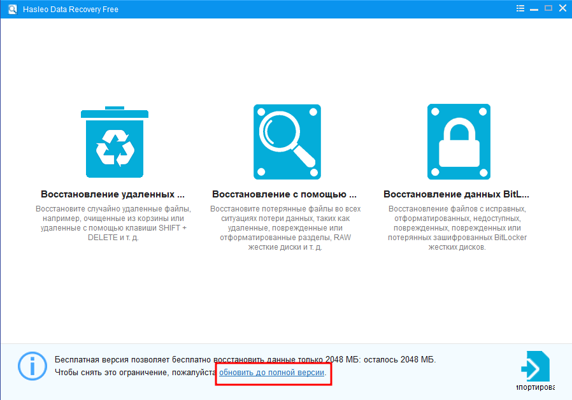
Task: Open the import arrow icon at bottom right
Action: click(535, 366)
